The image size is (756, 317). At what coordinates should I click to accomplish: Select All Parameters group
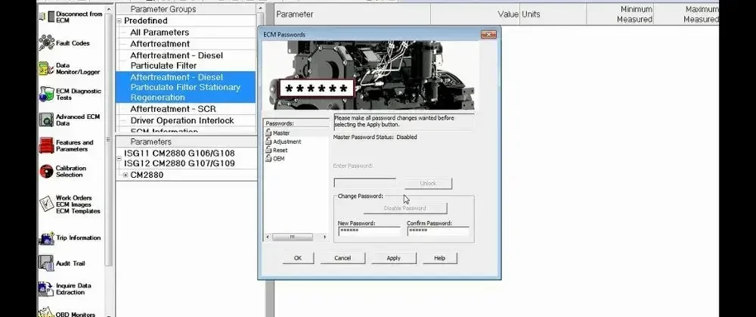tap(160, 33)
